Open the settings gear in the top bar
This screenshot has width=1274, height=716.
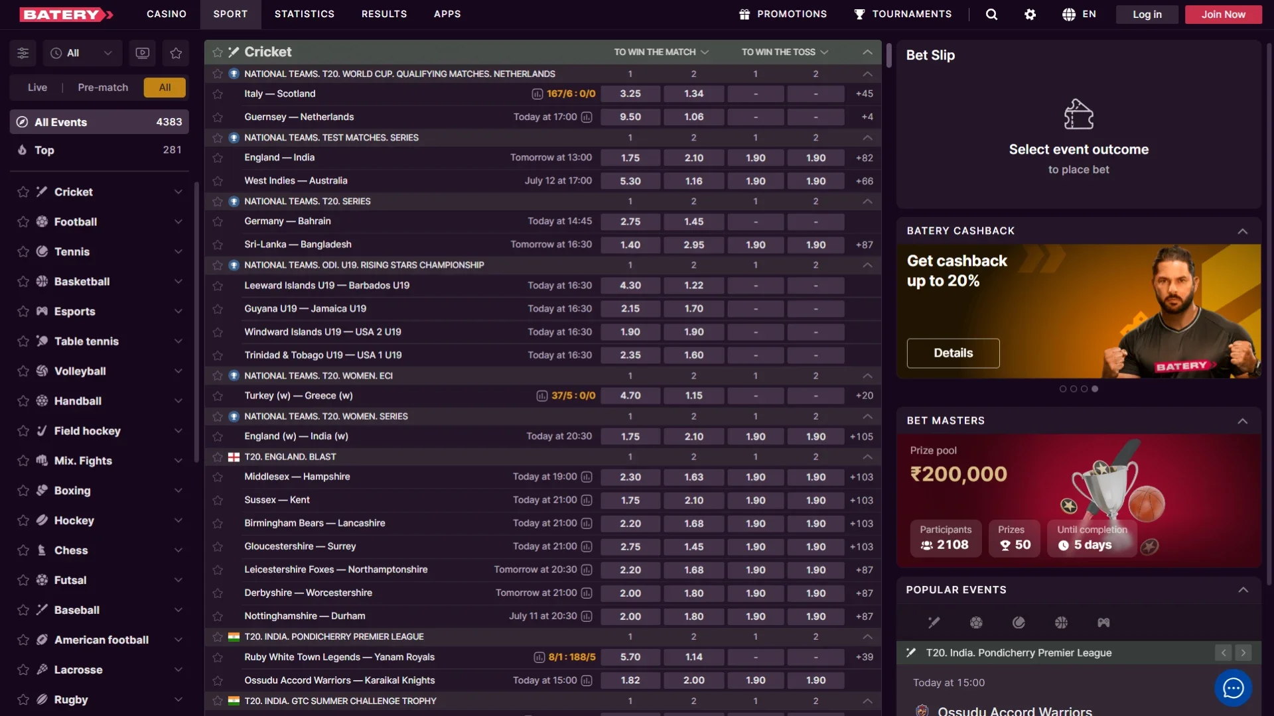1029,14
